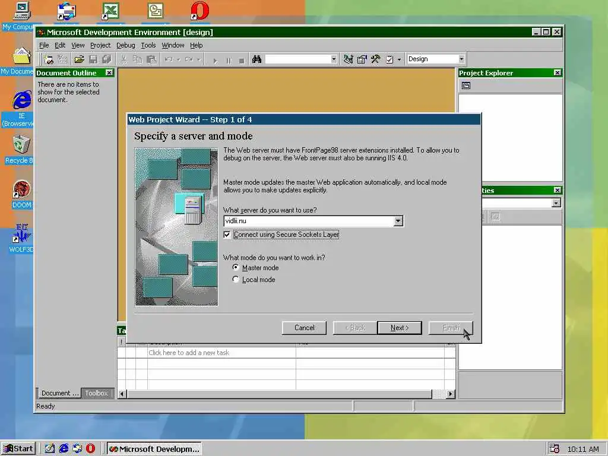Open the Task List windows dropdown arrow
This screenshot has width=608, height=456.
(400, 60)
